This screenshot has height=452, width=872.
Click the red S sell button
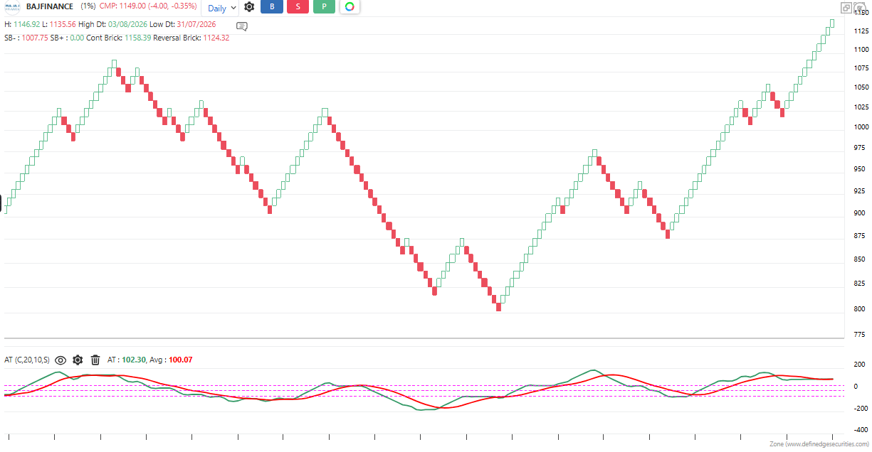[x=298, y=7]
